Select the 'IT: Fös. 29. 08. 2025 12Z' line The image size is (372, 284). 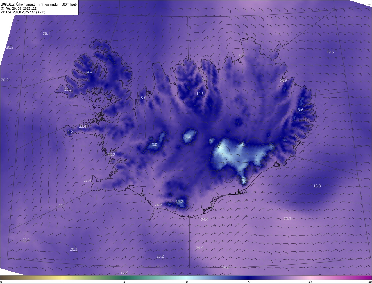pos(19,8)
